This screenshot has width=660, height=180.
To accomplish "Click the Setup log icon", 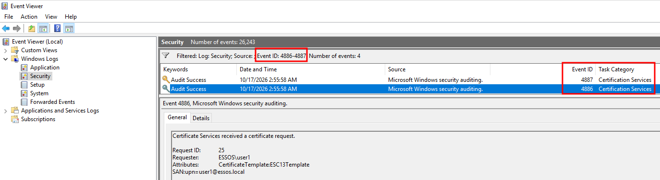I will (24, 85).
